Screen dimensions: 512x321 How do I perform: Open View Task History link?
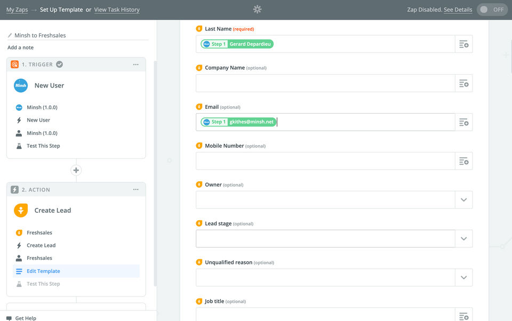coord(117,10)
